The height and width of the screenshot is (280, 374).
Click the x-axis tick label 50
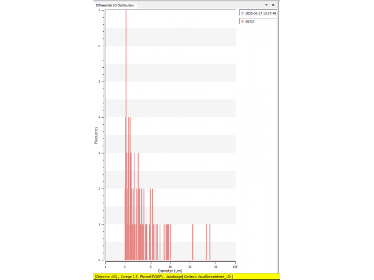point(216,266)
